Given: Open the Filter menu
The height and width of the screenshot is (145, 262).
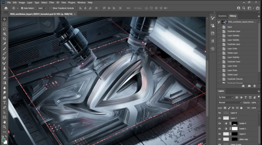Looking at the screenshot, I should click(52, 3).
